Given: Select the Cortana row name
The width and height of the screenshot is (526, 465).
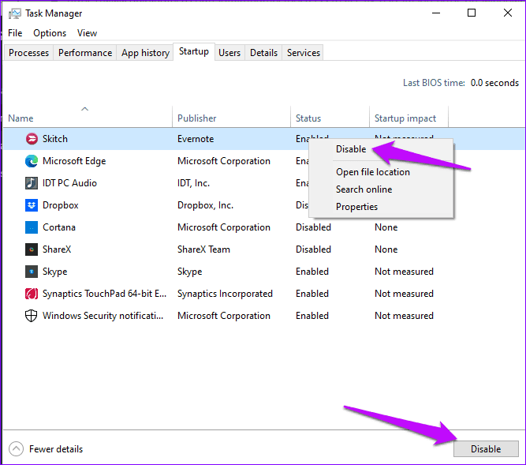Looking at the screenshot, I should (x=59, y=227).
